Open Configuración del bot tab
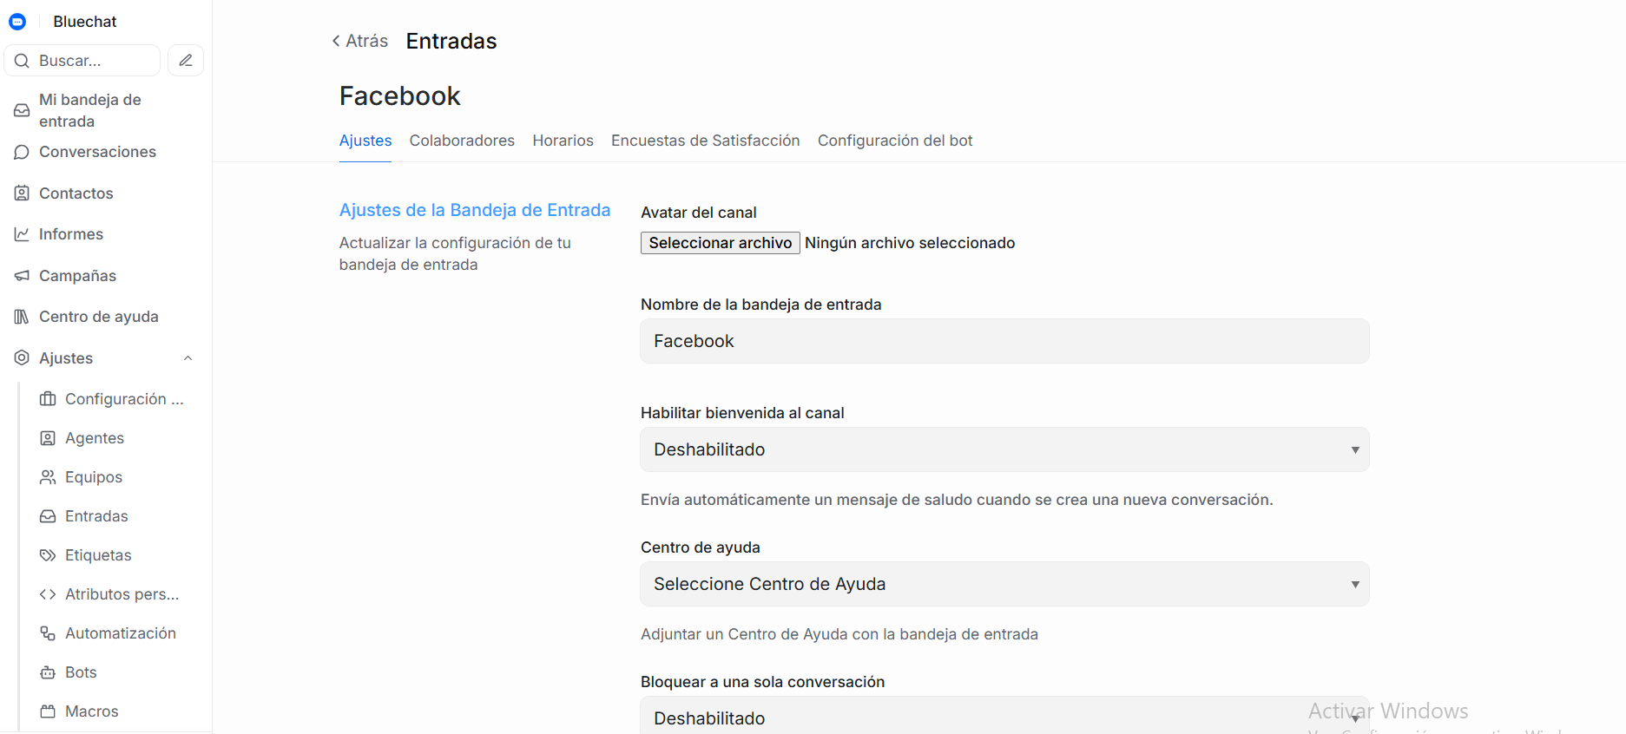The image size is (1626, 734). pyautogui.click(x=894, y=141)
